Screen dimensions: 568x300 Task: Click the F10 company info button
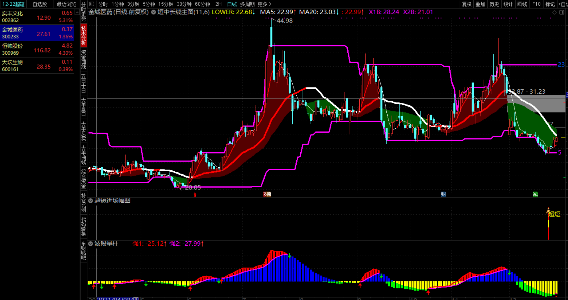pos(536,4)
